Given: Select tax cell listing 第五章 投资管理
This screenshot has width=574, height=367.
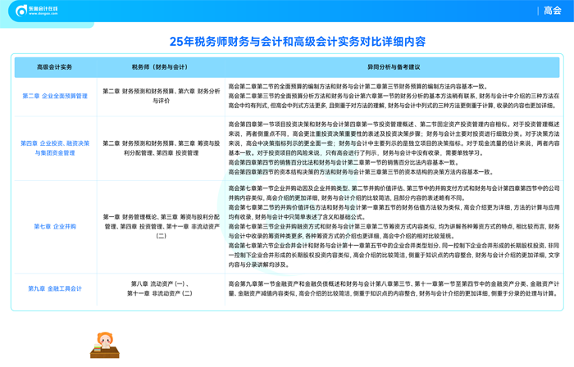Looking at the screenshot, I should pyautogui.click(x=161, y=147).
